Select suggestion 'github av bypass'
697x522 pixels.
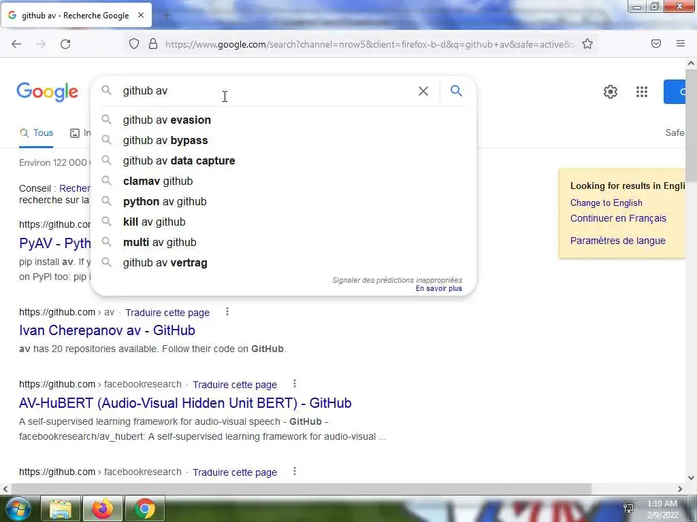pyautogui.click(x=284, y=140)
